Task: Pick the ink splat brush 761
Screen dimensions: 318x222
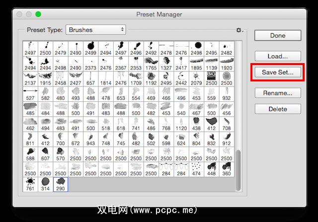Action: pos(30,184)
